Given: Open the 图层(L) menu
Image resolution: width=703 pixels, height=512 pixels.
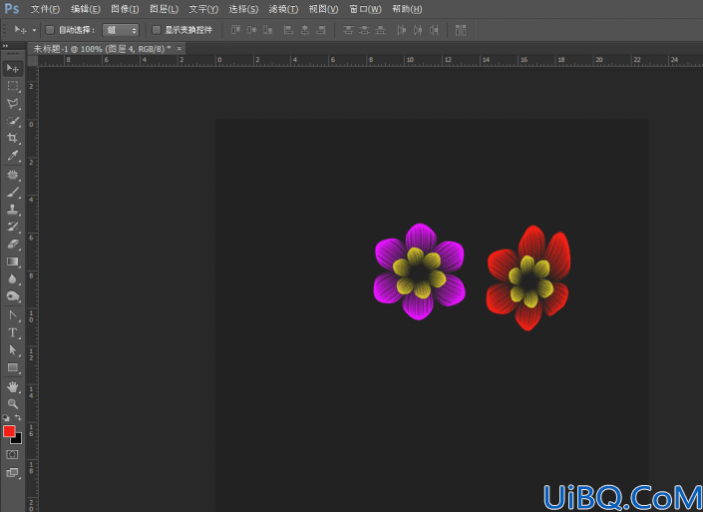Looking at the screenshot, I should 164,9.
